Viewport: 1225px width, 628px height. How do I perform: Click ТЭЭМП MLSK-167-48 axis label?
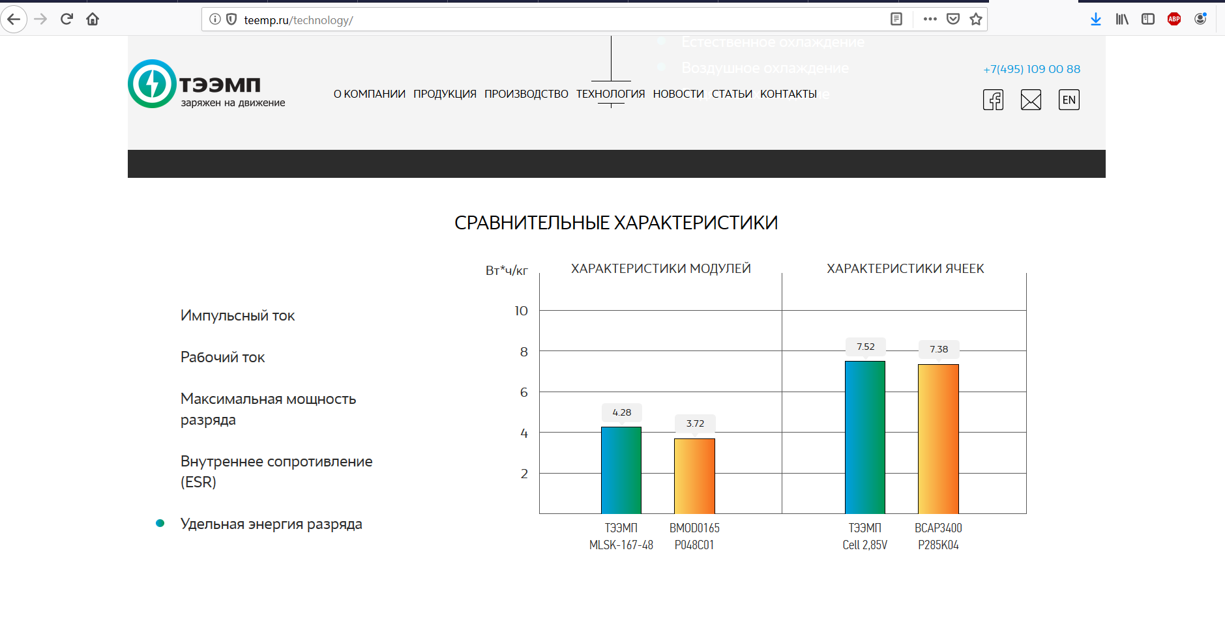[621, 536]
